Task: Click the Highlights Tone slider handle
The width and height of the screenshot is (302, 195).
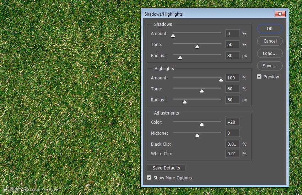Action: coord(202,91)
